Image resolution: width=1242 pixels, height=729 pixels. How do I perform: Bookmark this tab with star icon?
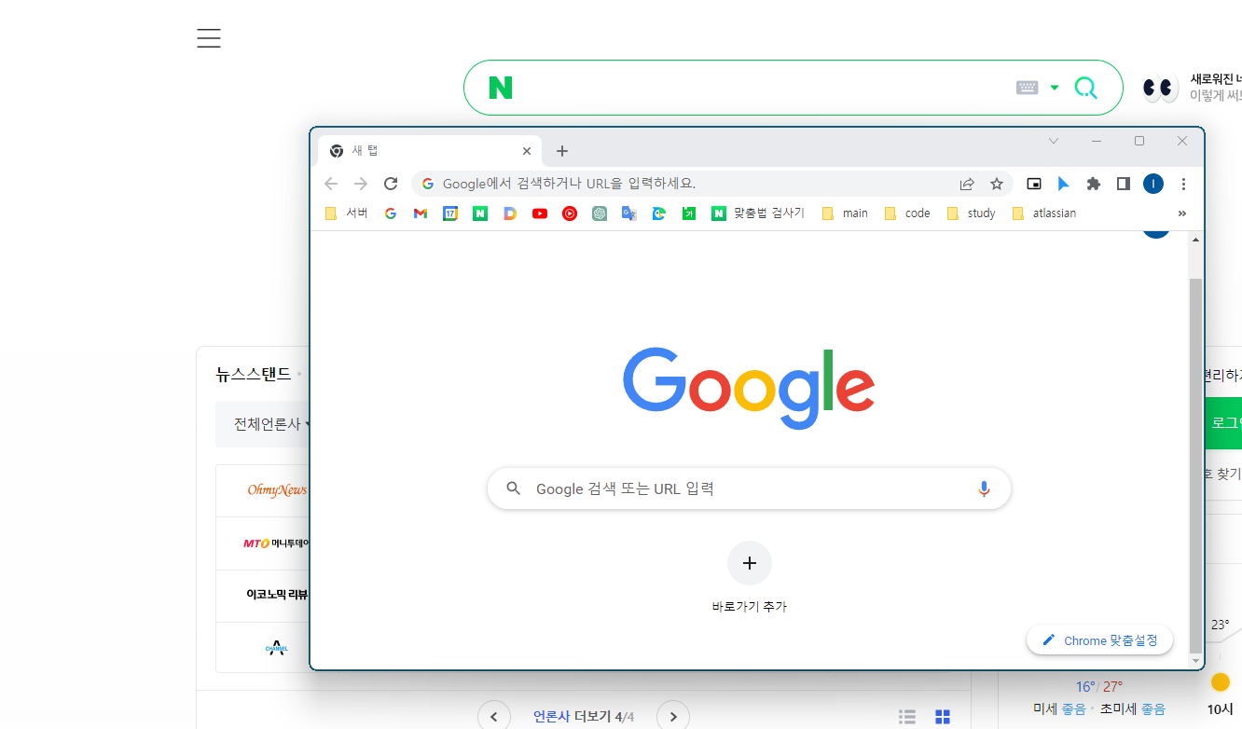click(996, 184)
